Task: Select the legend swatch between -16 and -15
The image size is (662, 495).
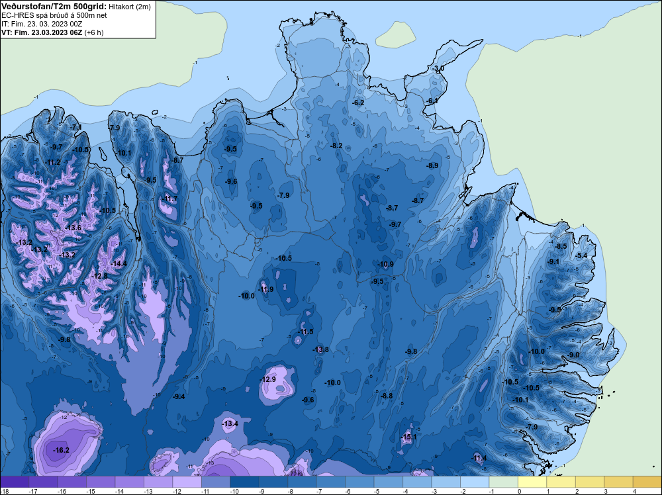Action: 71,482
